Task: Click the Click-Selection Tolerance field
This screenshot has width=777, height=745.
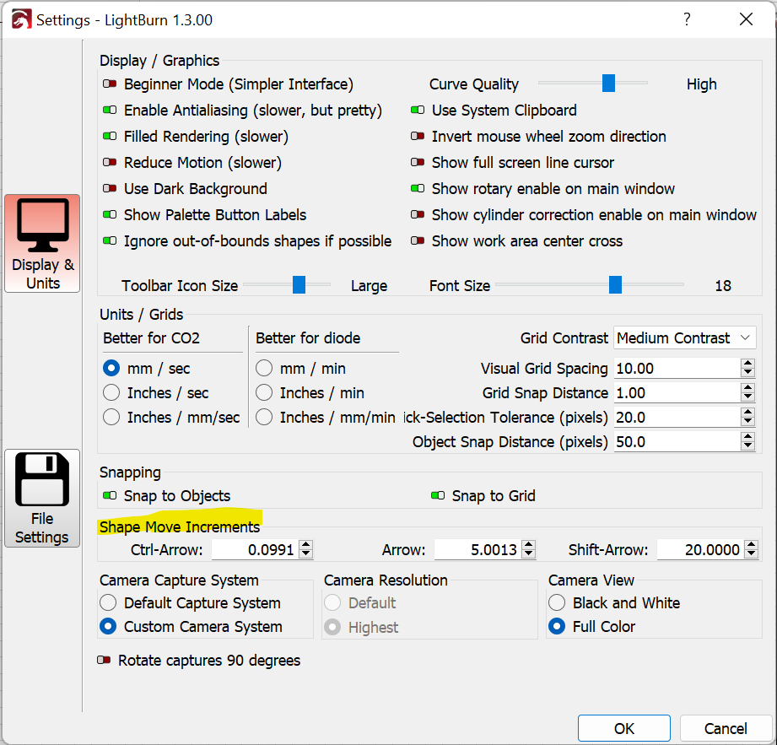Action: (677, 417)
